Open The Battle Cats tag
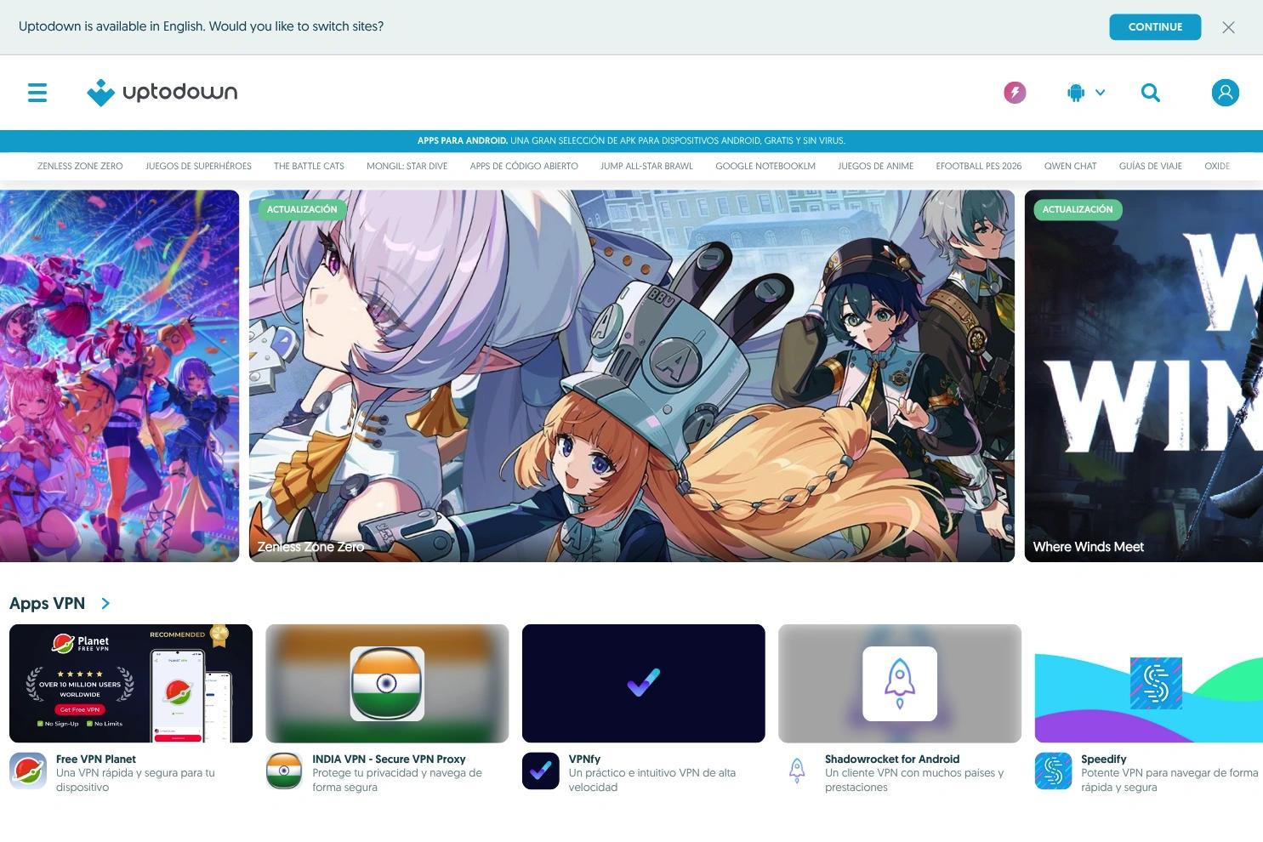Viewport: 1263px width, 842px height. [x=309, y=167]
